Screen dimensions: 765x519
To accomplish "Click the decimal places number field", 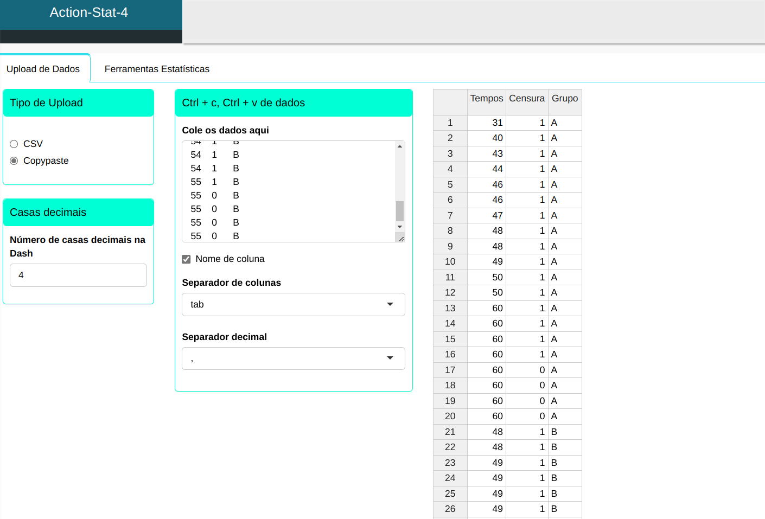I will coord(78,275).
